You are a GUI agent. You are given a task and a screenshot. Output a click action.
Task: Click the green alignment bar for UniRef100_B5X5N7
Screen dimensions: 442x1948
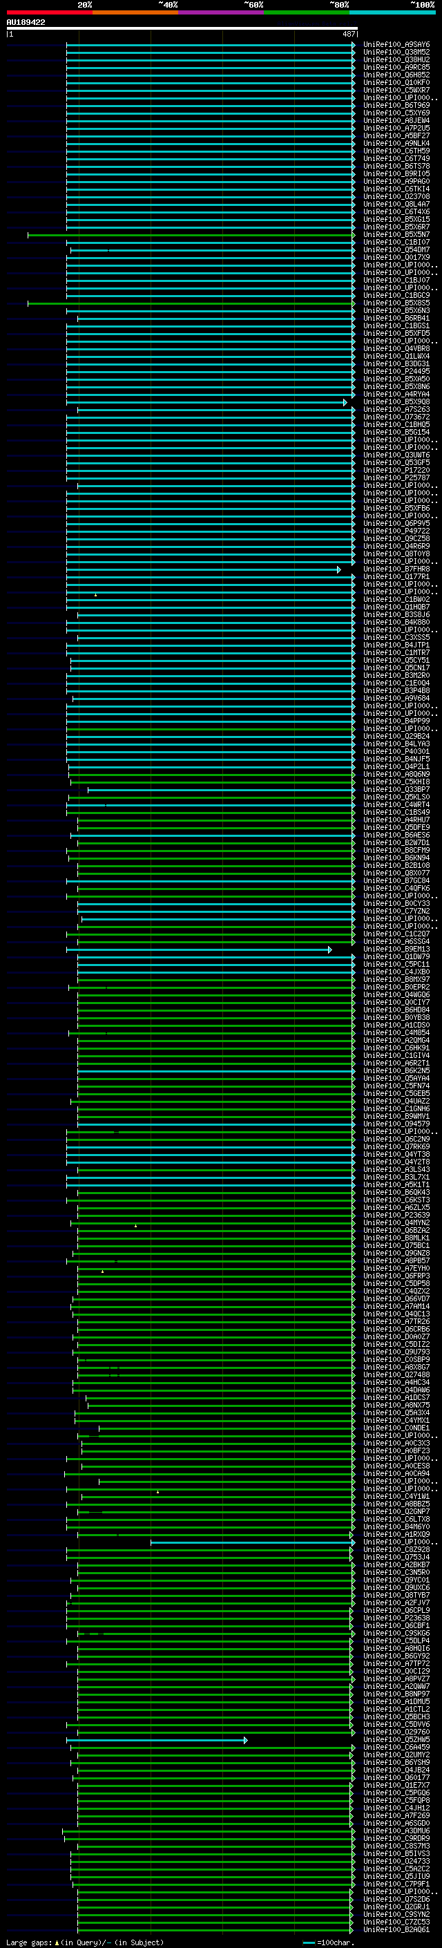[191, 235]
